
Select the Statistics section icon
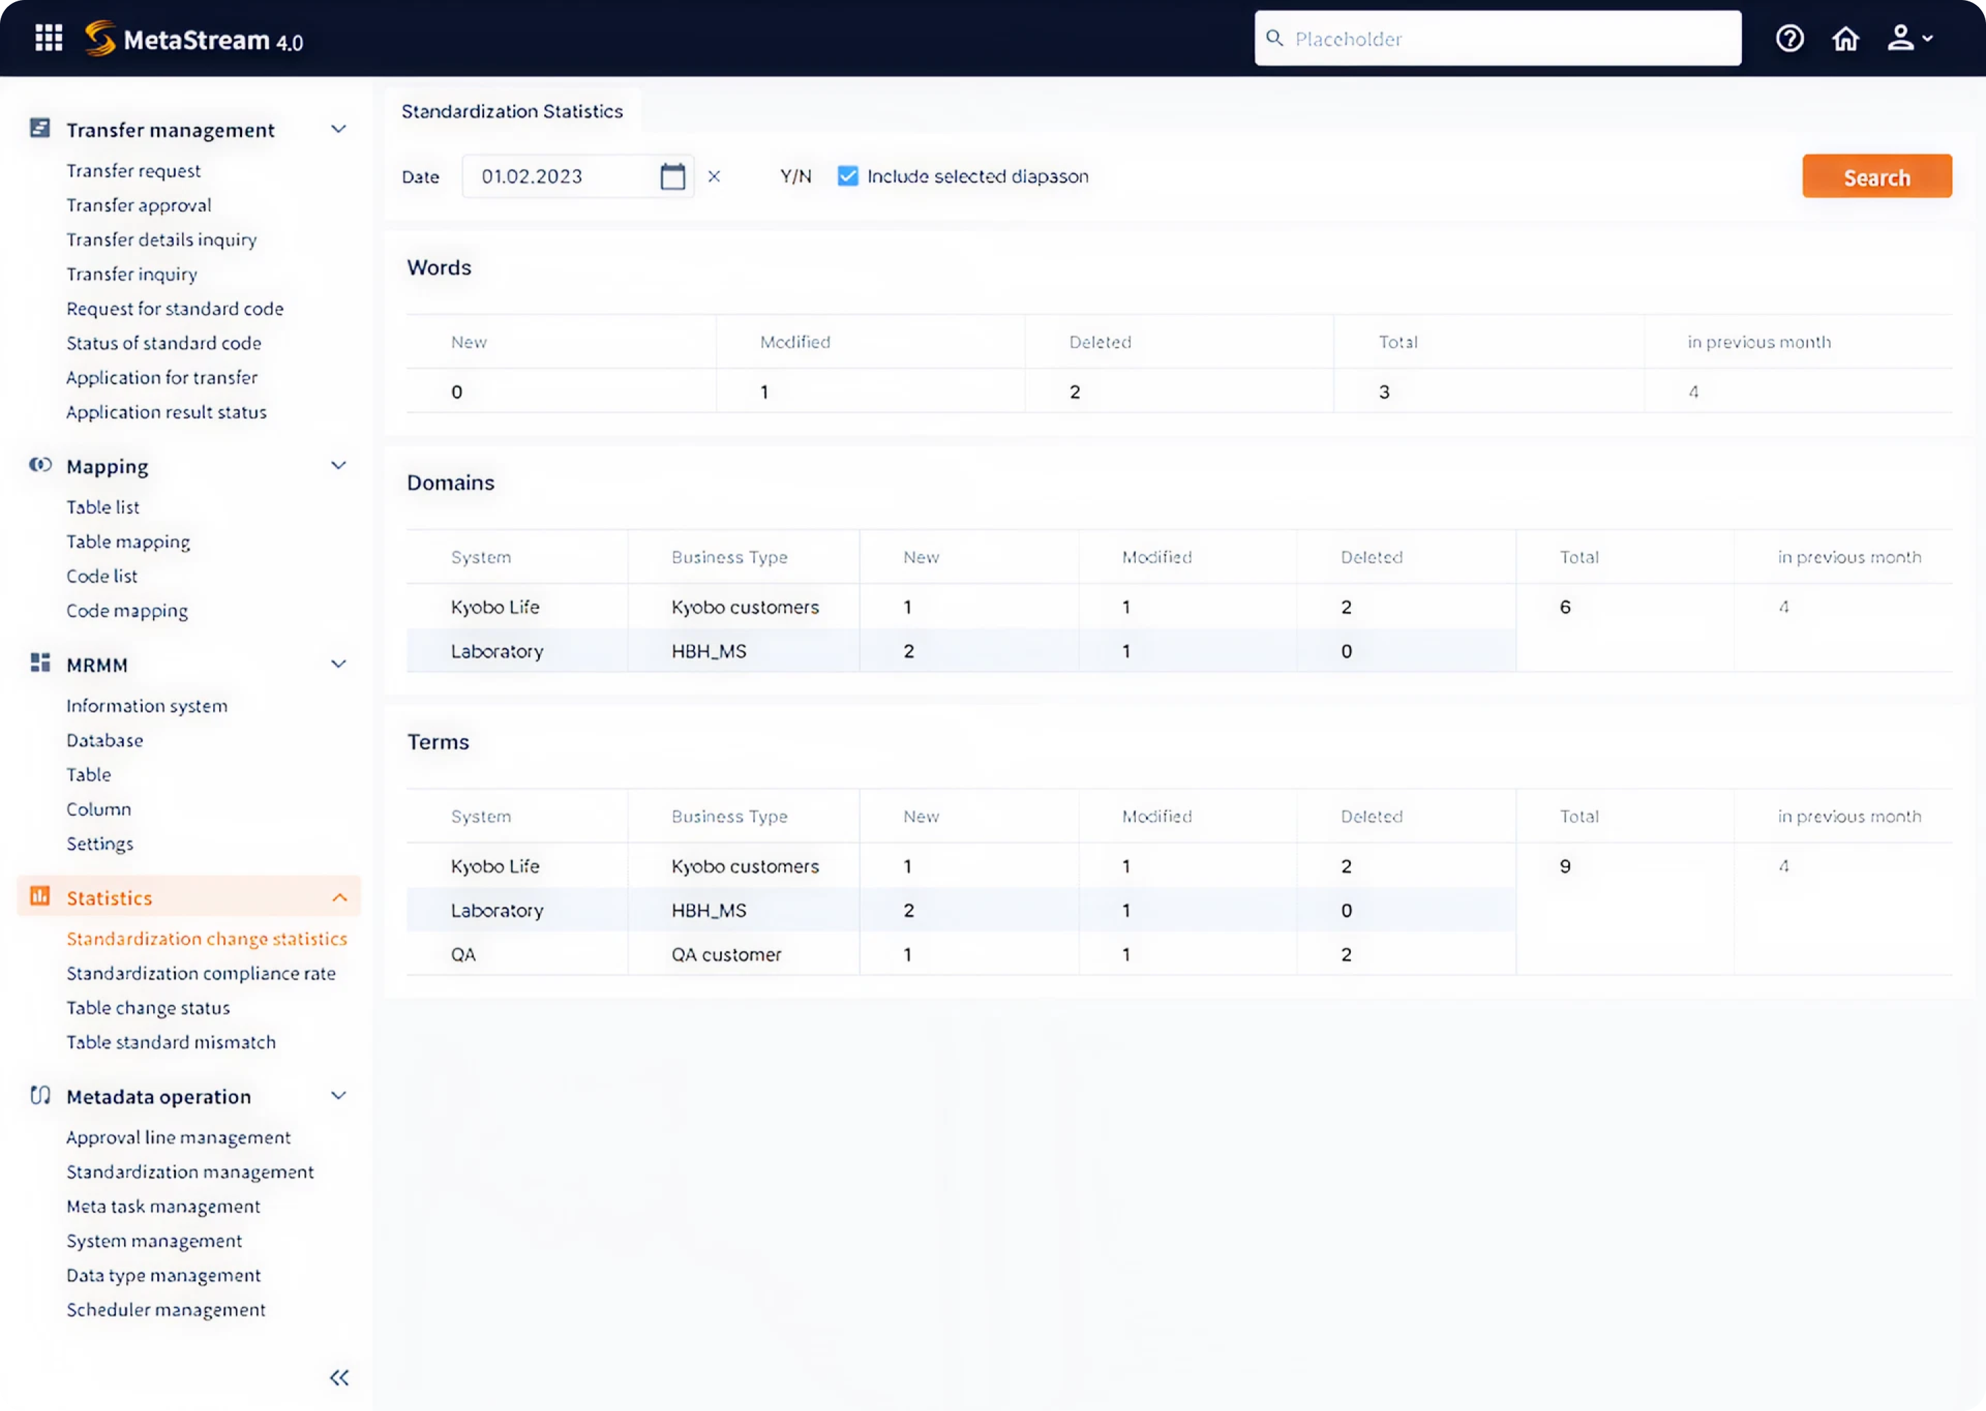(x=39, y=896)
